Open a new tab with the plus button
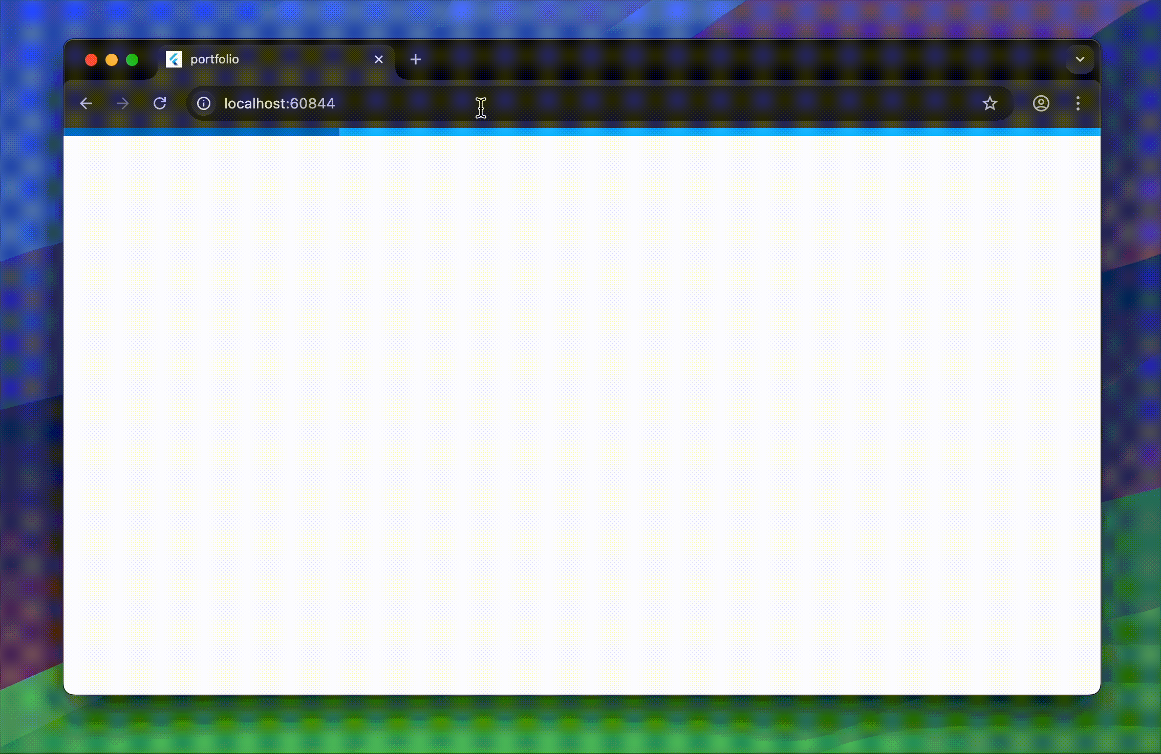1161x754 pixels. point(416,60)
